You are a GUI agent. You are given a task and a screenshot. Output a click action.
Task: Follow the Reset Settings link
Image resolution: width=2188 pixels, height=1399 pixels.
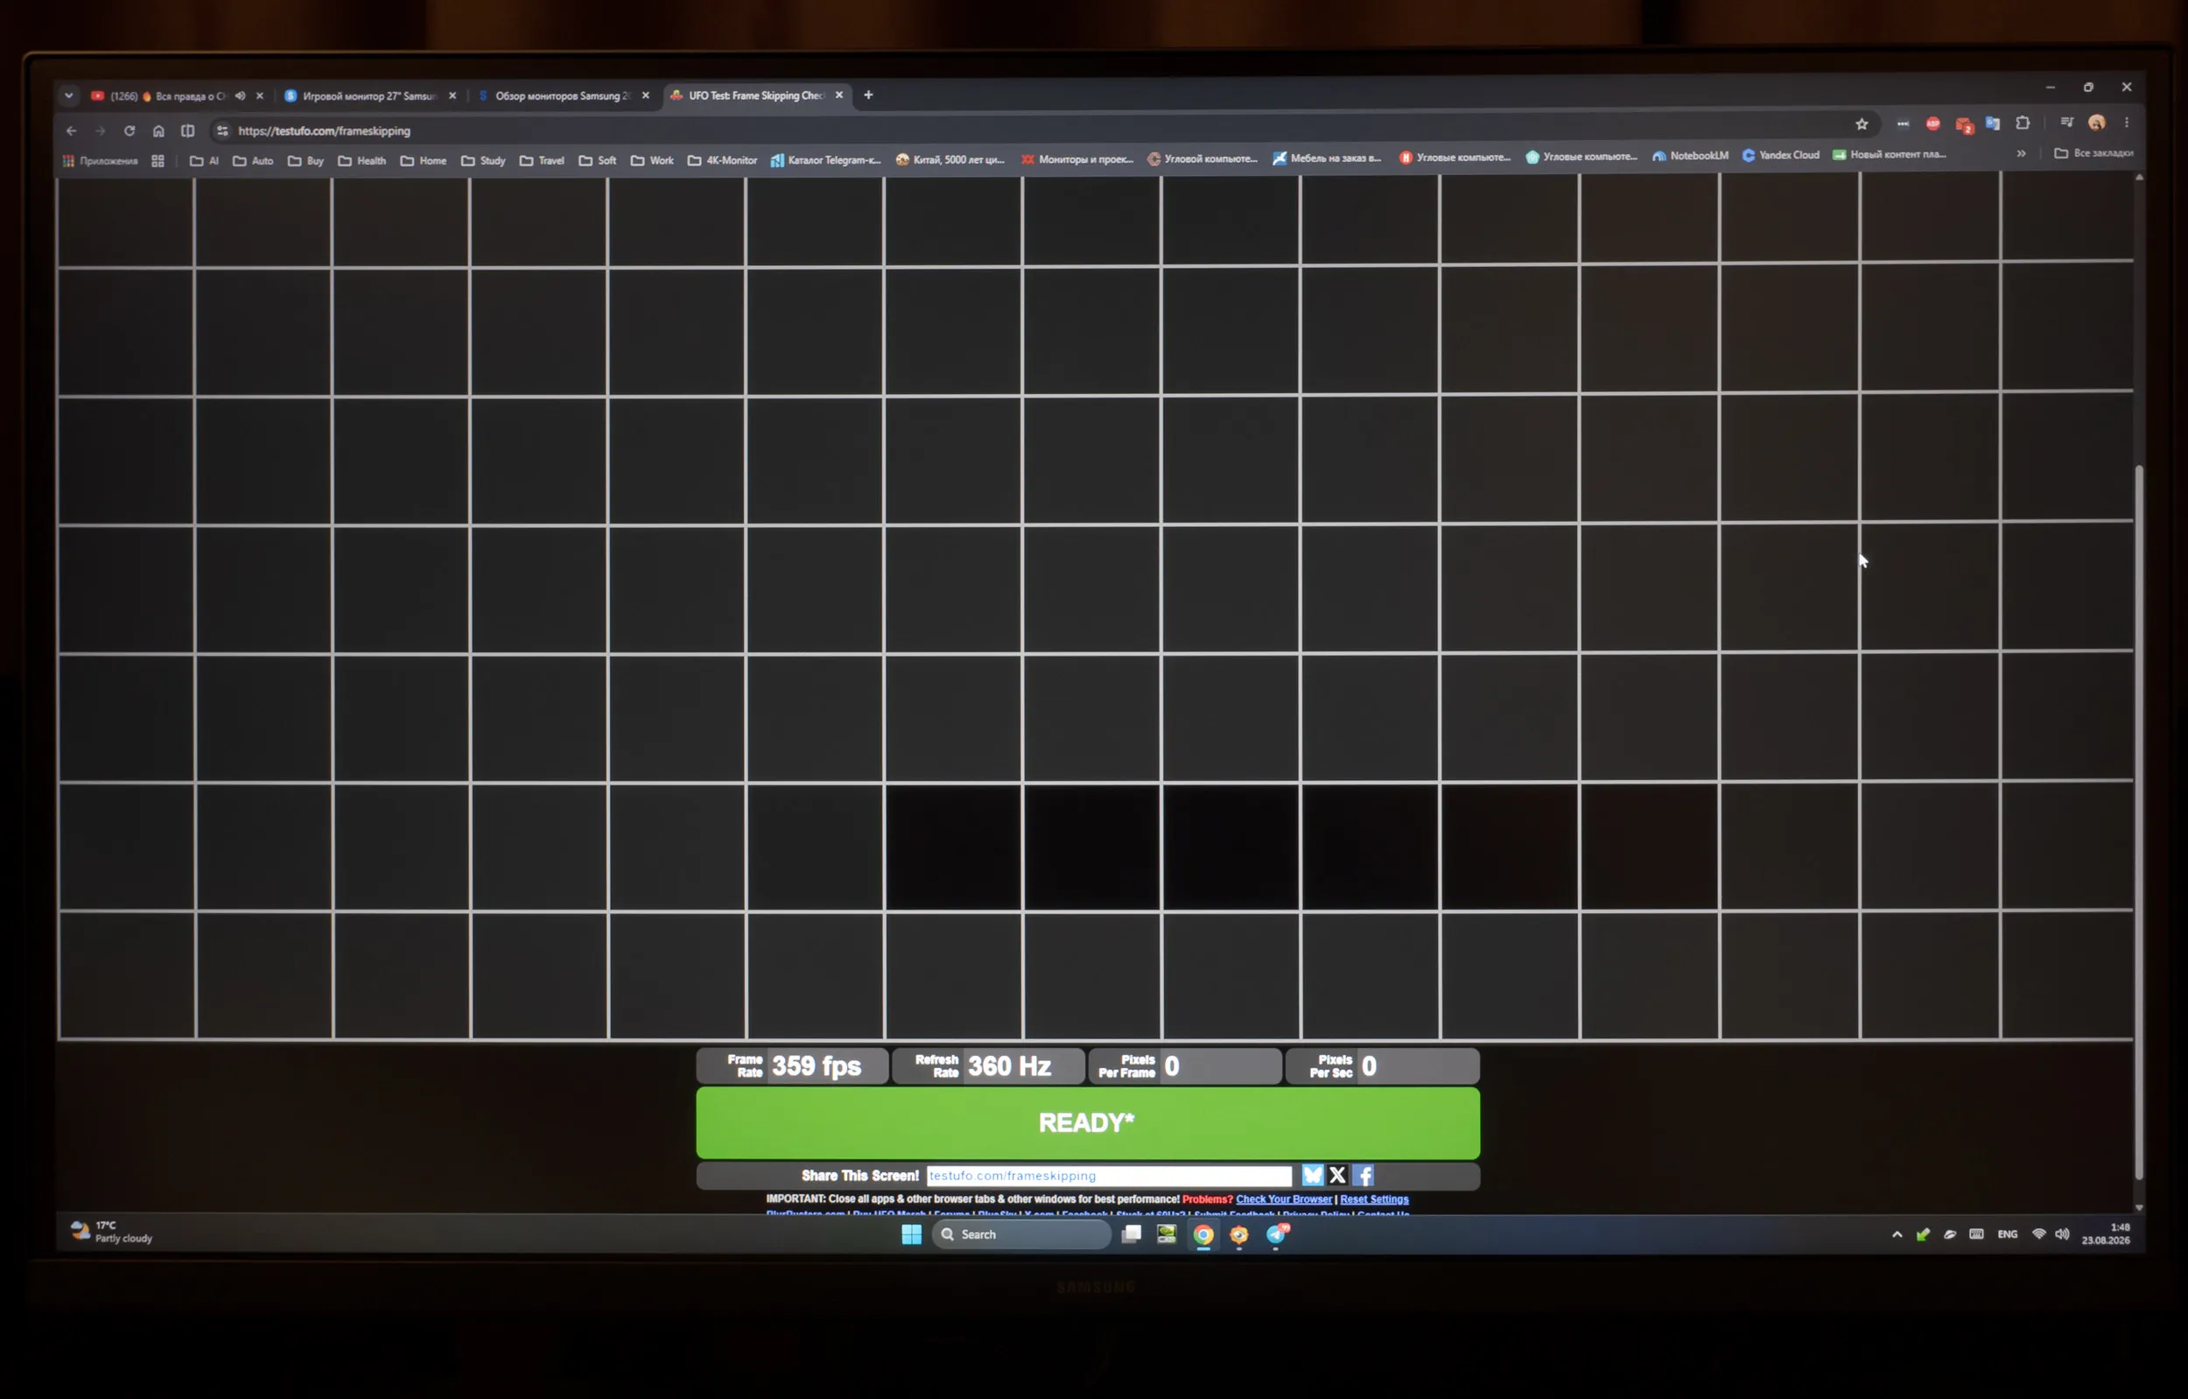click(x=1374, y=1199)
